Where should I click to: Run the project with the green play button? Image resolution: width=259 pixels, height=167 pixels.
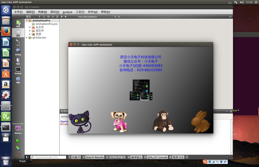tap(18, 141)
